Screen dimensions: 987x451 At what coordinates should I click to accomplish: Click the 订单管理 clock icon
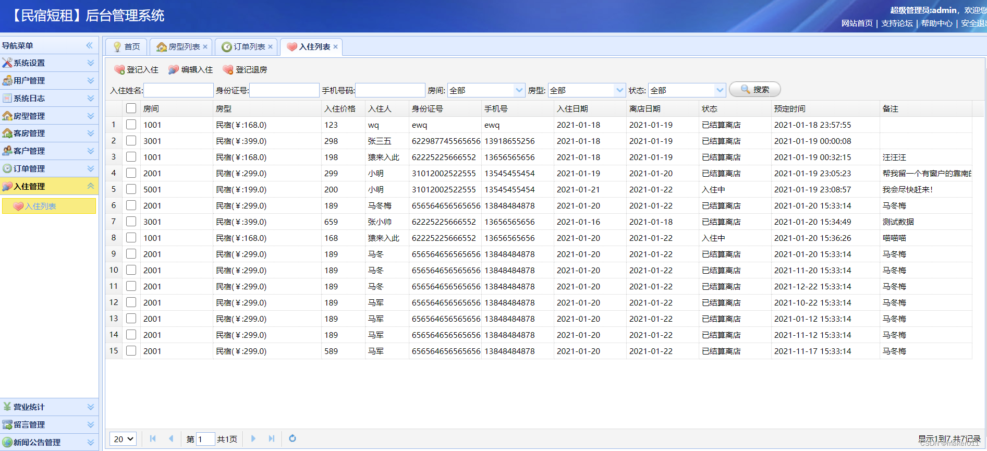pos(7,168)
